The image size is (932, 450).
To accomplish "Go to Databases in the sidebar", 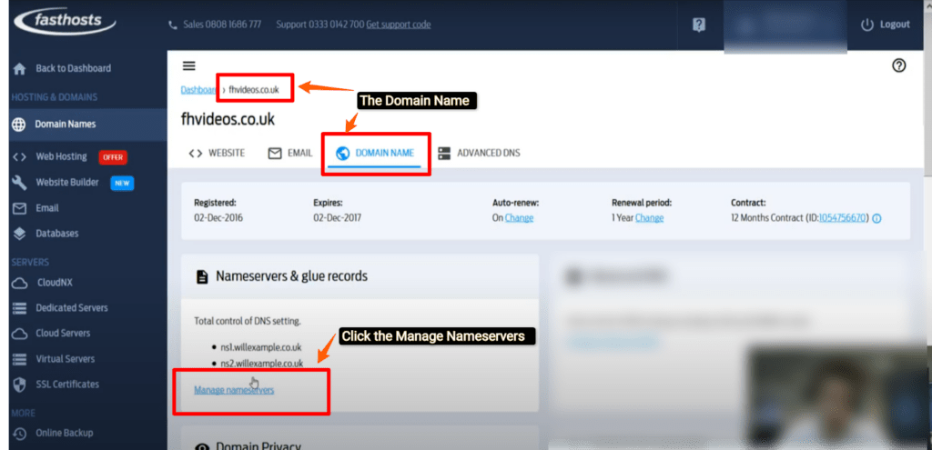I will [56, 234].
